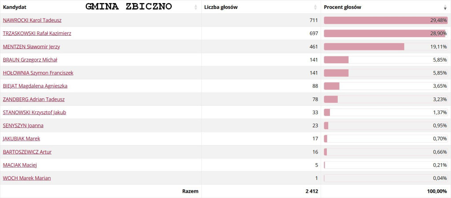Open JAKUBIAK Marek link

(21, 139)
